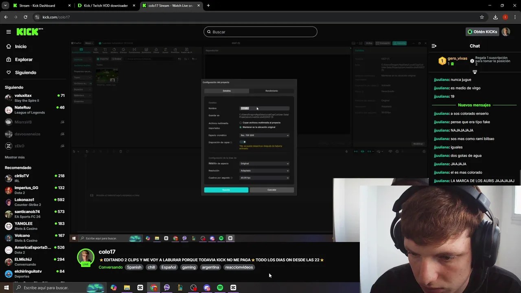Select 'Mantener en la ubicación original' radio
Image resolution: width=521 pixels, height=293 pixels.
tap(241, 127)
